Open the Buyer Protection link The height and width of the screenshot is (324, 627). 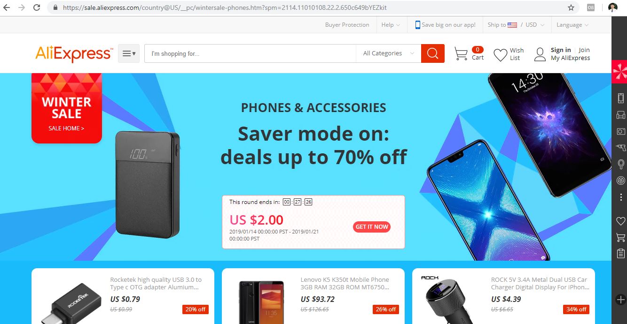point(347,25)
